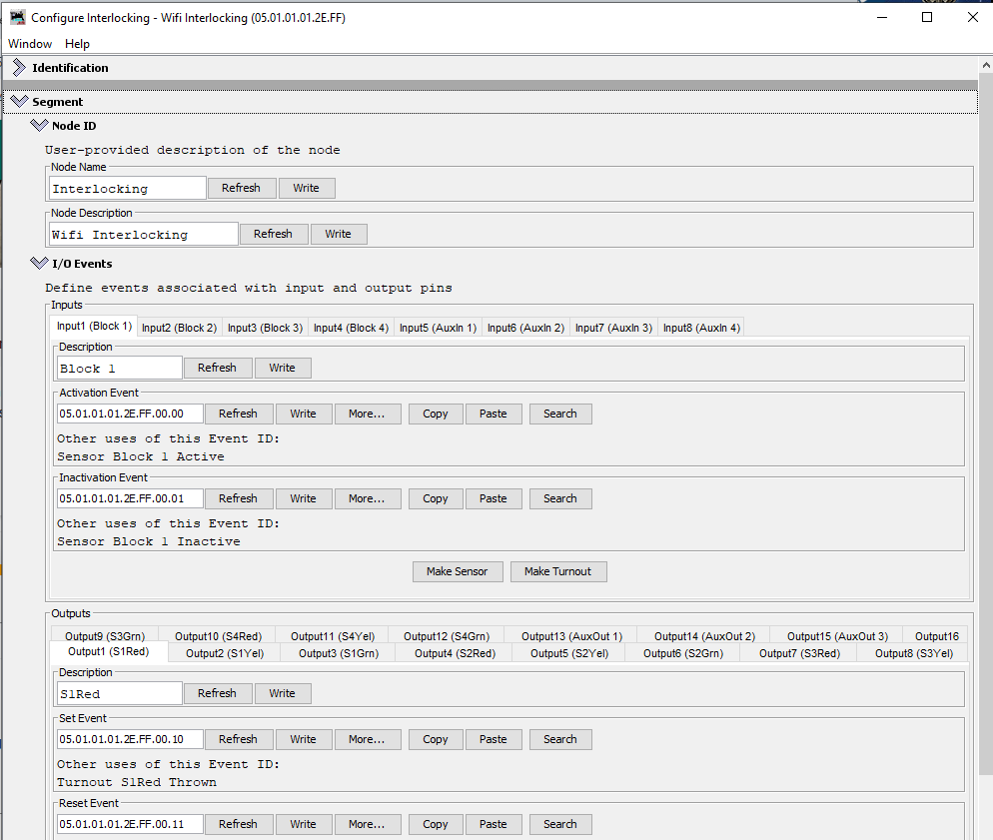Expand the Identification section
This screenshot has height=840, width=993.
click(x=18, y=68)
